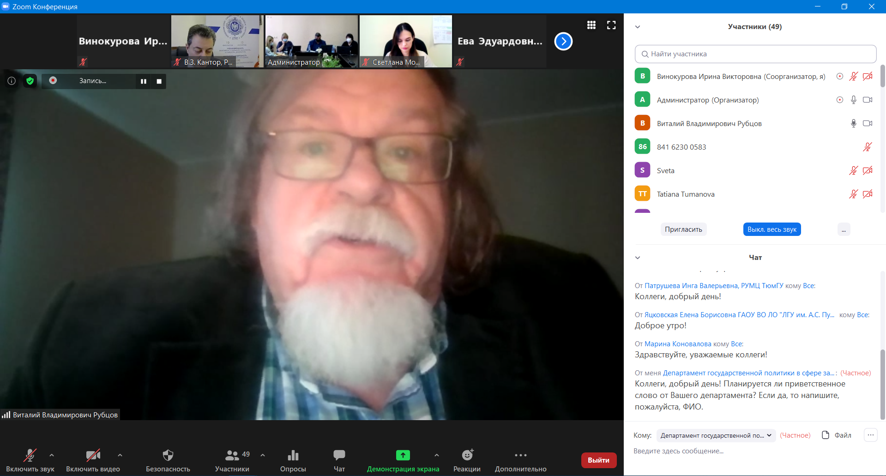The width and height of the screenshot is (886, 476).
Task: Pause the recording
Action: coord(144,81)
